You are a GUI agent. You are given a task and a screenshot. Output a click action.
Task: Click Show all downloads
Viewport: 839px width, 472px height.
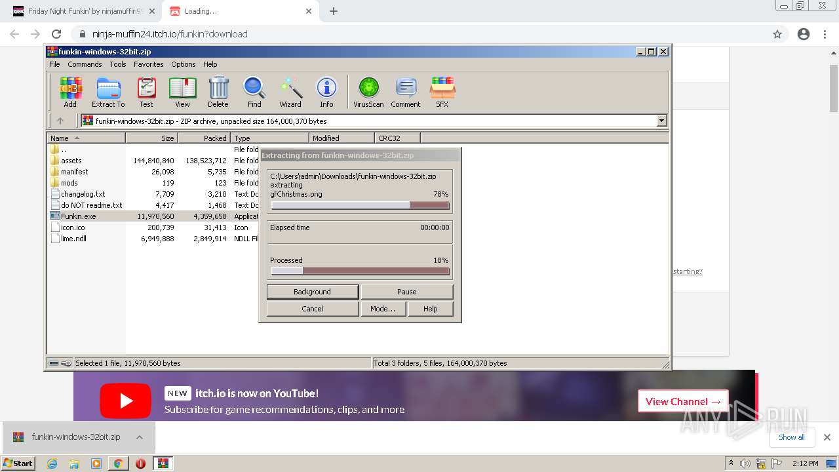click(x=792, y=437)
